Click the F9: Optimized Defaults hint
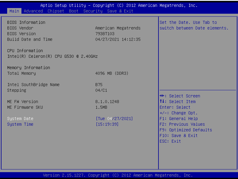Image resolution: width=238 pixels, height=179 pixels. click(x=186, y=130)
